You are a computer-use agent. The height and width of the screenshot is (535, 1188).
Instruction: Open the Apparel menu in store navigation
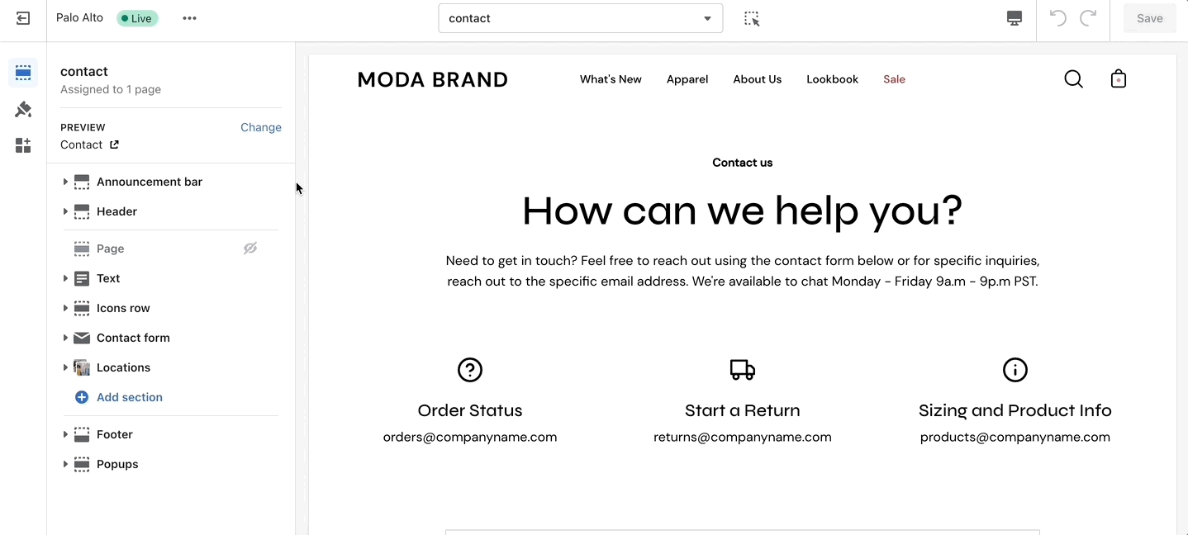687,79
